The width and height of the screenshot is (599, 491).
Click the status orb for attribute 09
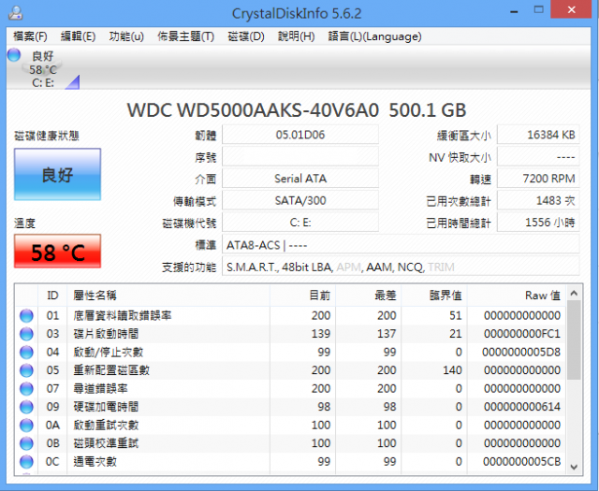point(26,407)
